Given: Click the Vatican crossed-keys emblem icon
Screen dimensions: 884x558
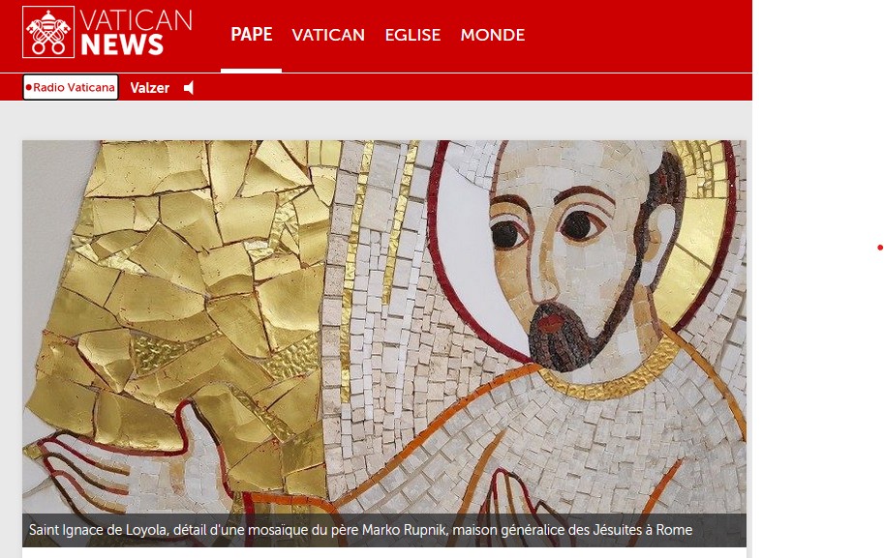Looking at the screenshot, I should pos(48,32).
